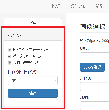Click the 説明: field label

pyautogui.click(x=85, y=97)
